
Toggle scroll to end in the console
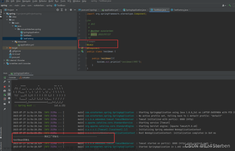click(9, 94)
